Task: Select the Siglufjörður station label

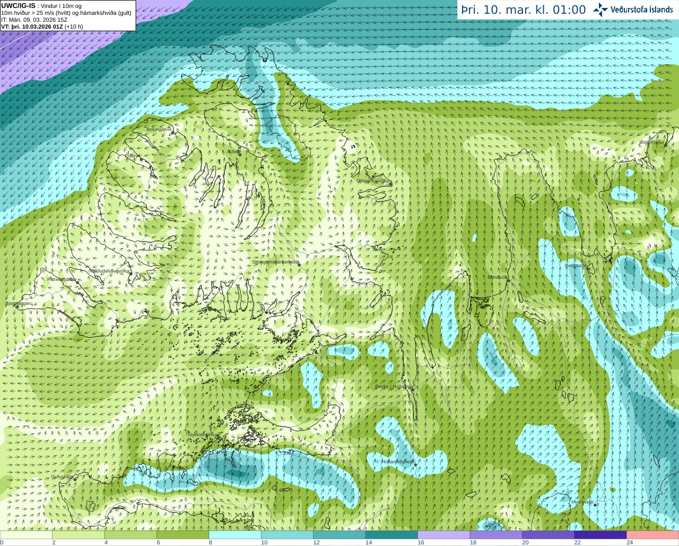Action: coord(652,142)
